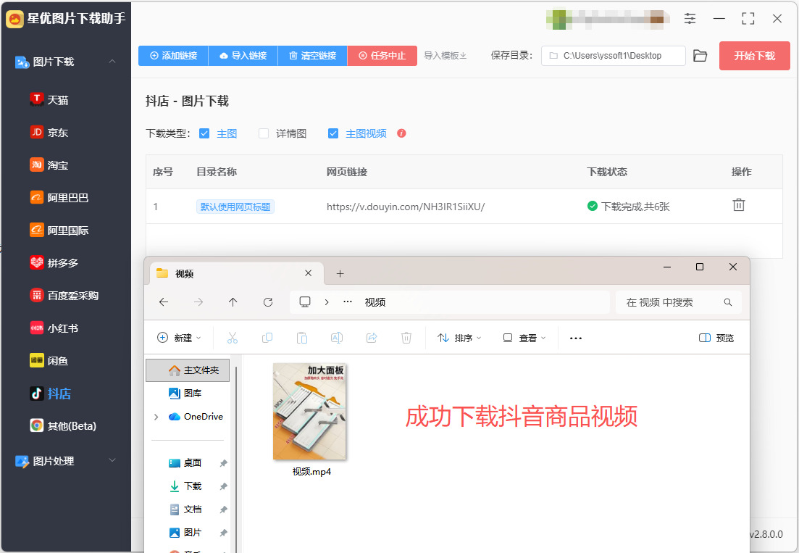
Task: Enable the 详情图 checkbox
Action: coord(264,133)
